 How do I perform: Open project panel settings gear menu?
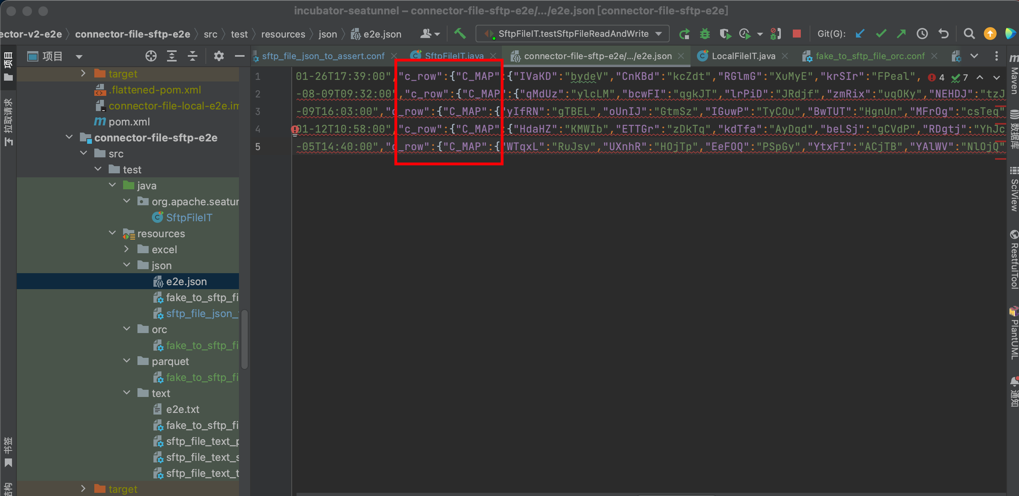pos(219,56)
